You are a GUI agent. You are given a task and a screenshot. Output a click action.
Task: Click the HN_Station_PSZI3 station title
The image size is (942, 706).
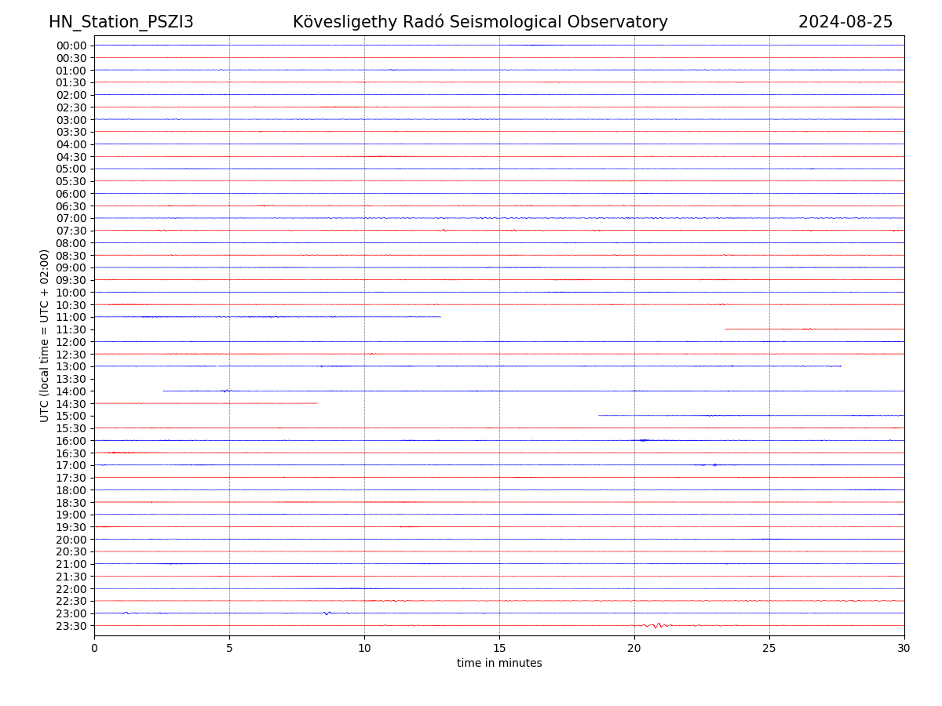pyautogui.click(x=121, y=22)
